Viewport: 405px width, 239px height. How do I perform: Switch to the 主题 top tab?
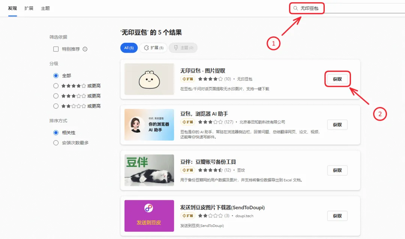[45, 8]
